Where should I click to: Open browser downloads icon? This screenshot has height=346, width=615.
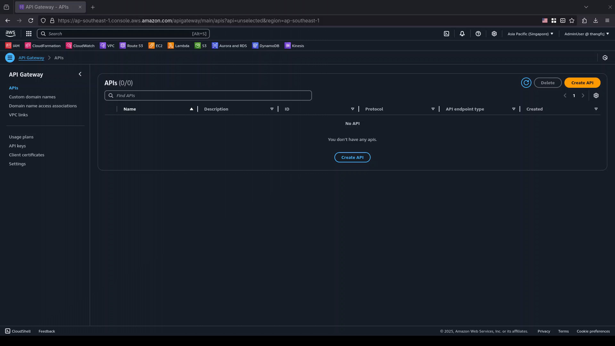[x=596, y=21]
